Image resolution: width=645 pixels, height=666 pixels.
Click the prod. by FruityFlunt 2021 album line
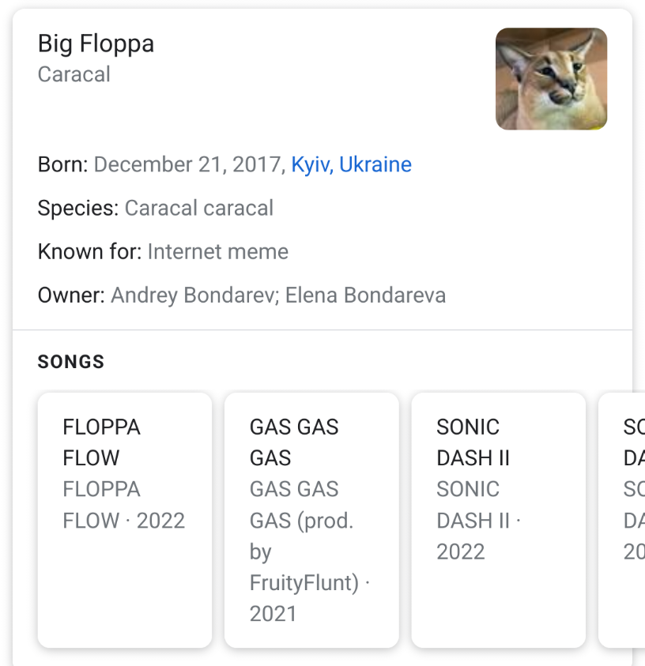pos(310,551)
